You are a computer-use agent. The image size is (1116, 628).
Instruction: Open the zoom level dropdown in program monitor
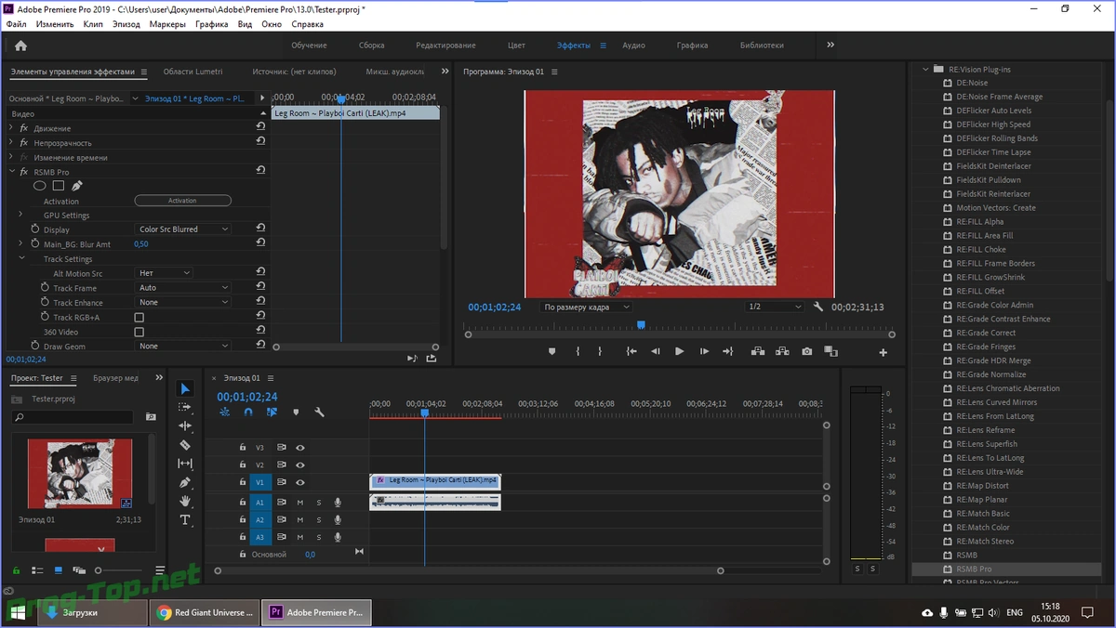[586, 307]
